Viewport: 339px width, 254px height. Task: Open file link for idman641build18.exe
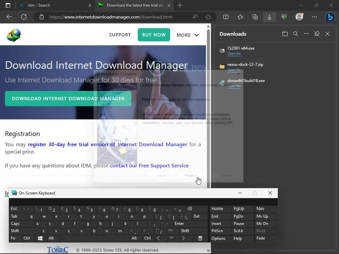pos(234,86)
